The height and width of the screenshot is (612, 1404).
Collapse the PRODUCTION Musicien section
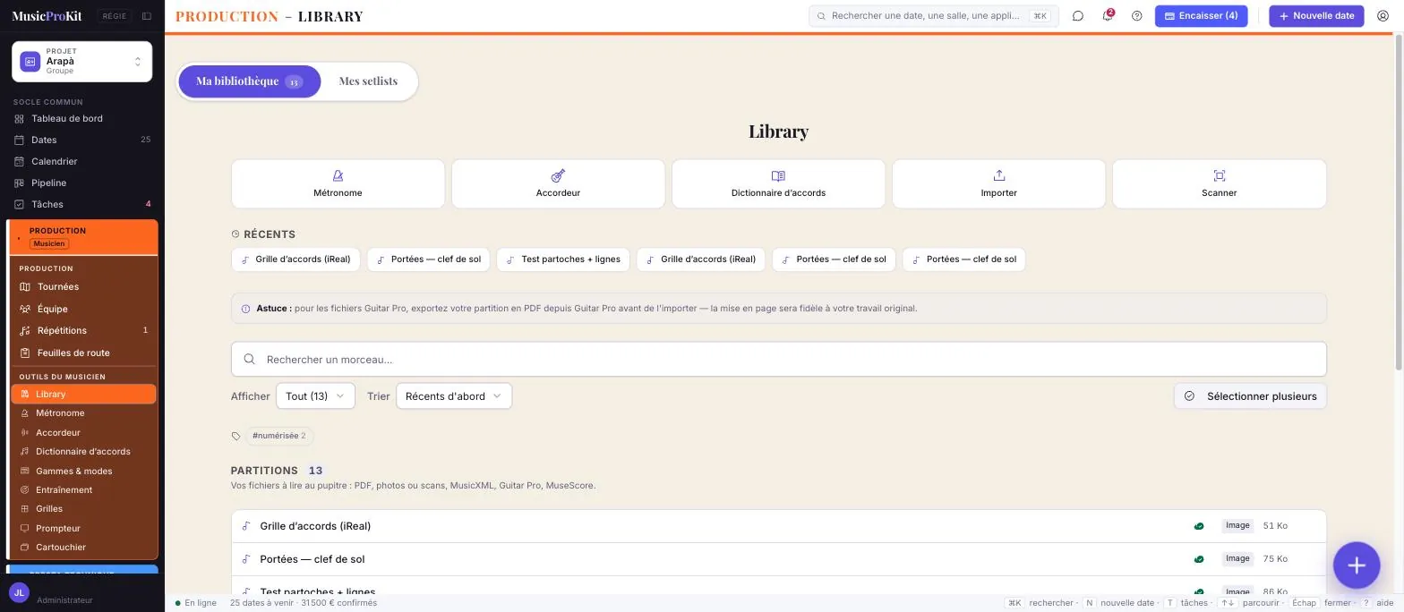pos(83,237)
